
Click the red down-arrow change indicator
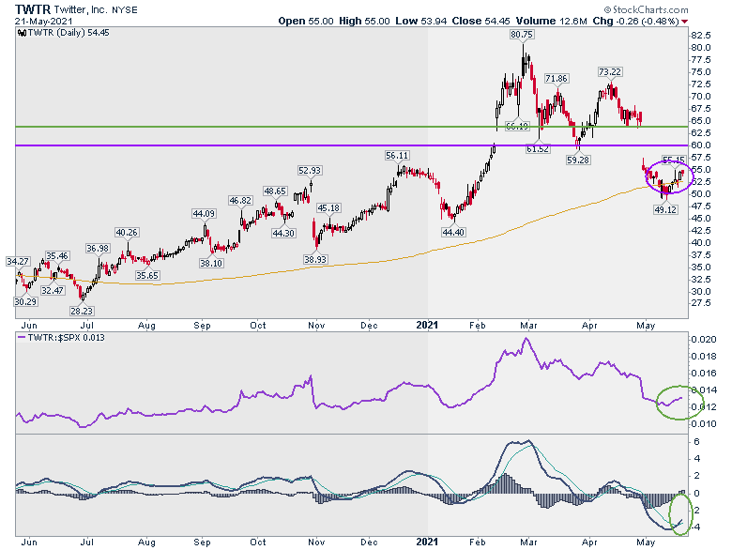(x=684, y=22)
